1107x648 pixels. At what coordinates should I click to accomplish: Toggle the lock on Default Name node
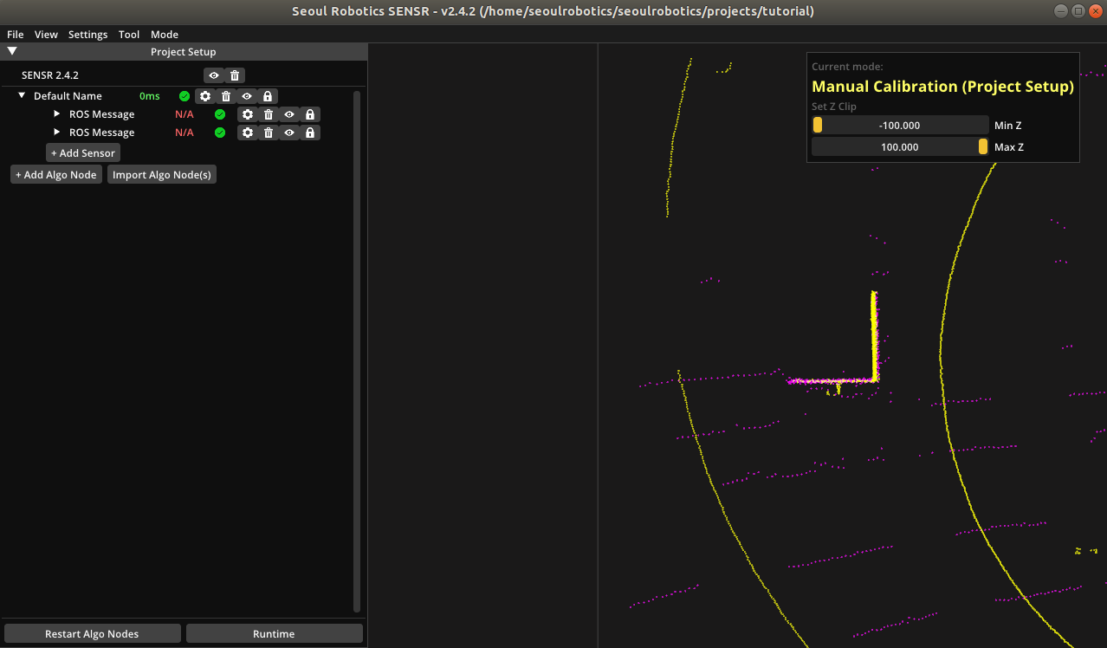(x=268, y=96)
